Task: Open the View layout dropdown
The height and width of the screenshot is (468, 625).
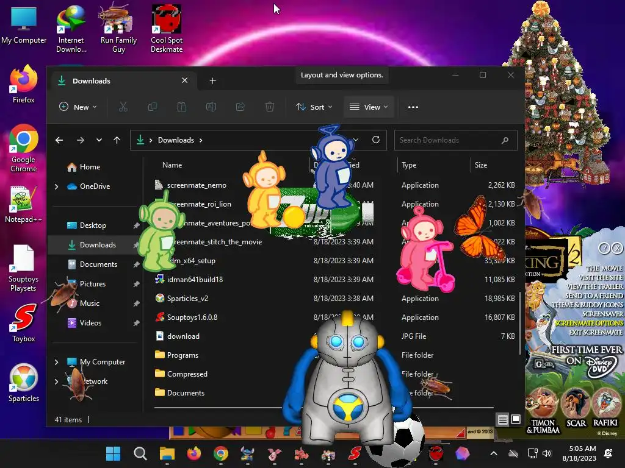Action: coord(369,107)
